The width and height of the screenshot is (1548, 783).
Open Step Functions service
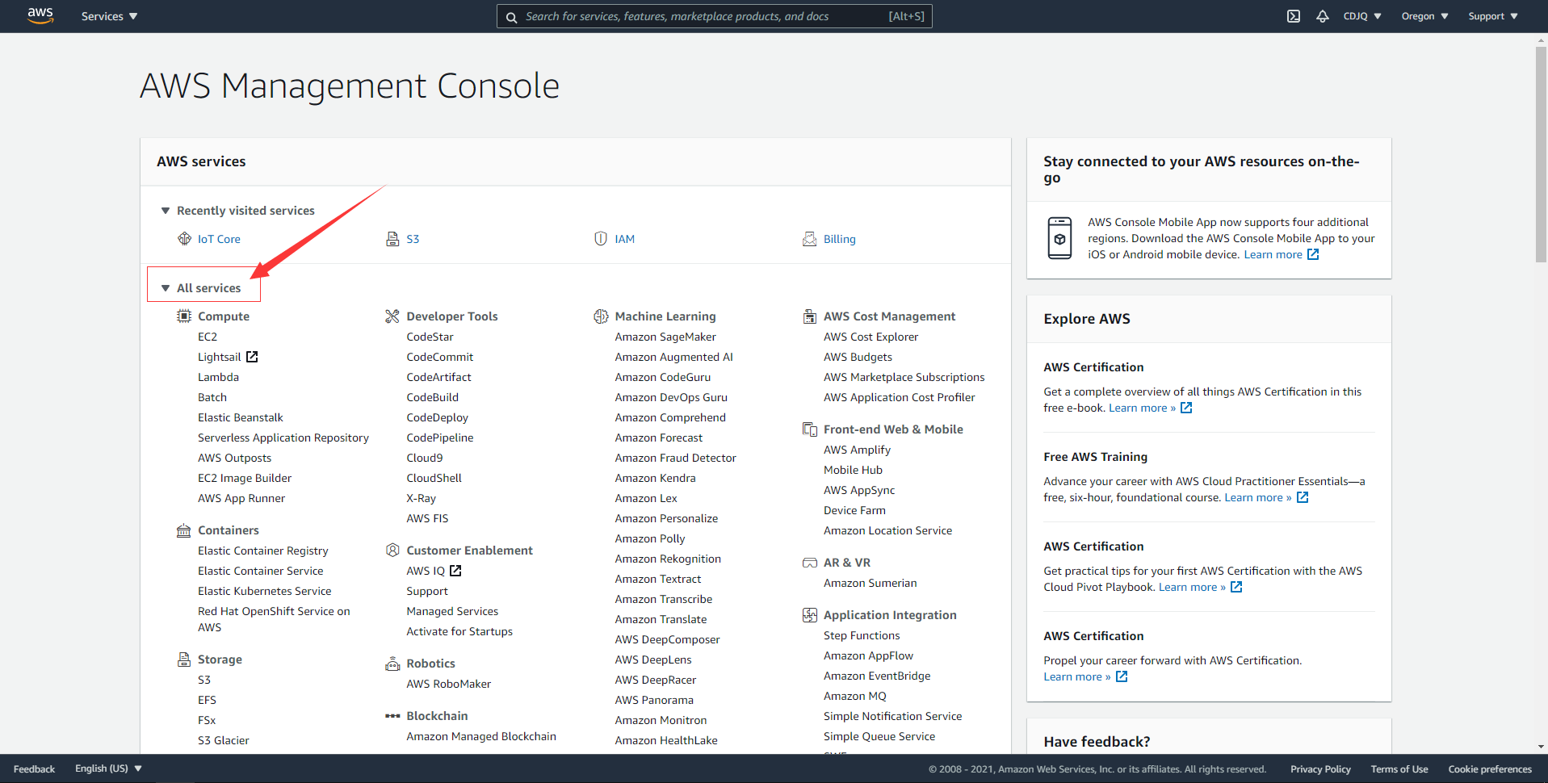(x=862, y=635)
